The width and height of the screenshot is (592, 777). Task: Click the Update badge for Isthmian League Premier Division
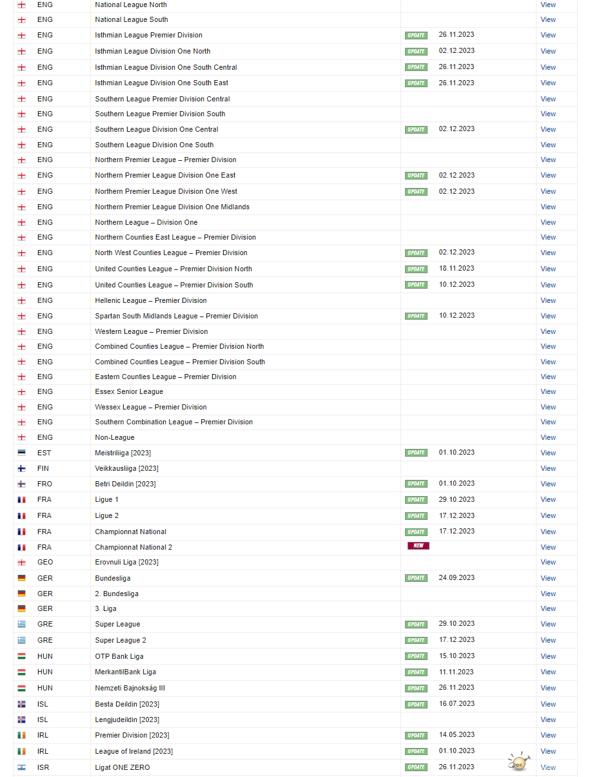(416, 35)
